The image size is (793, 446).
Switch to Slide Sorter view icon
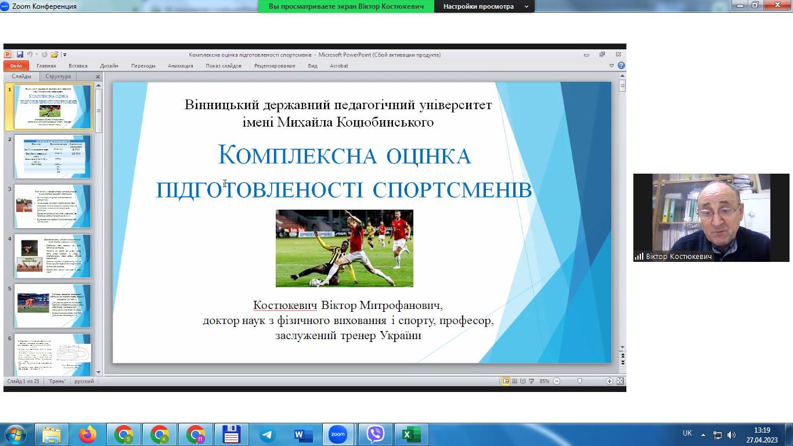point(514,381)
